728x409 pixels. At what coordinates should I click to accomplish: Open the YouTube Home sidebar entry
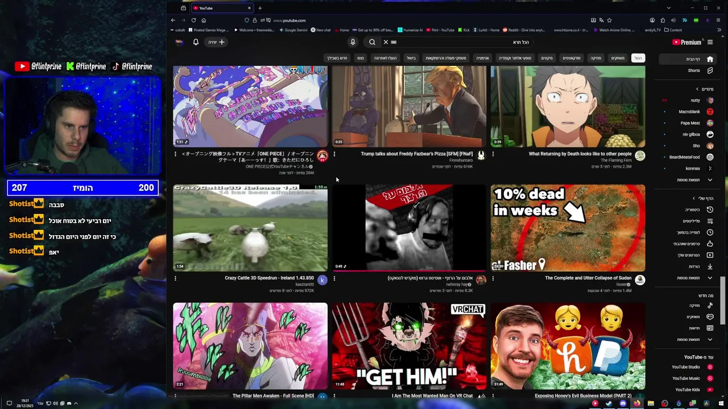(687, 59)
